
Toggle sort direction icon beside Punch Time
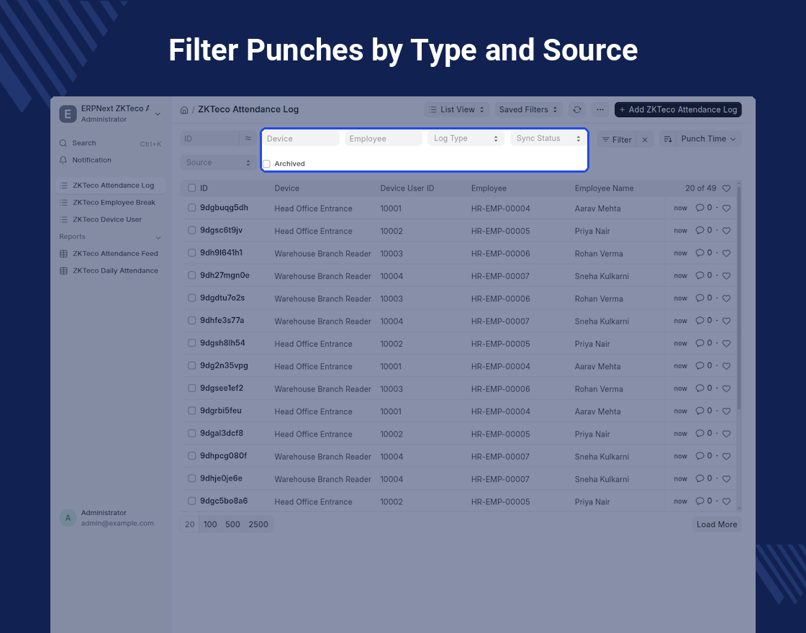click(x=668, y=140)
